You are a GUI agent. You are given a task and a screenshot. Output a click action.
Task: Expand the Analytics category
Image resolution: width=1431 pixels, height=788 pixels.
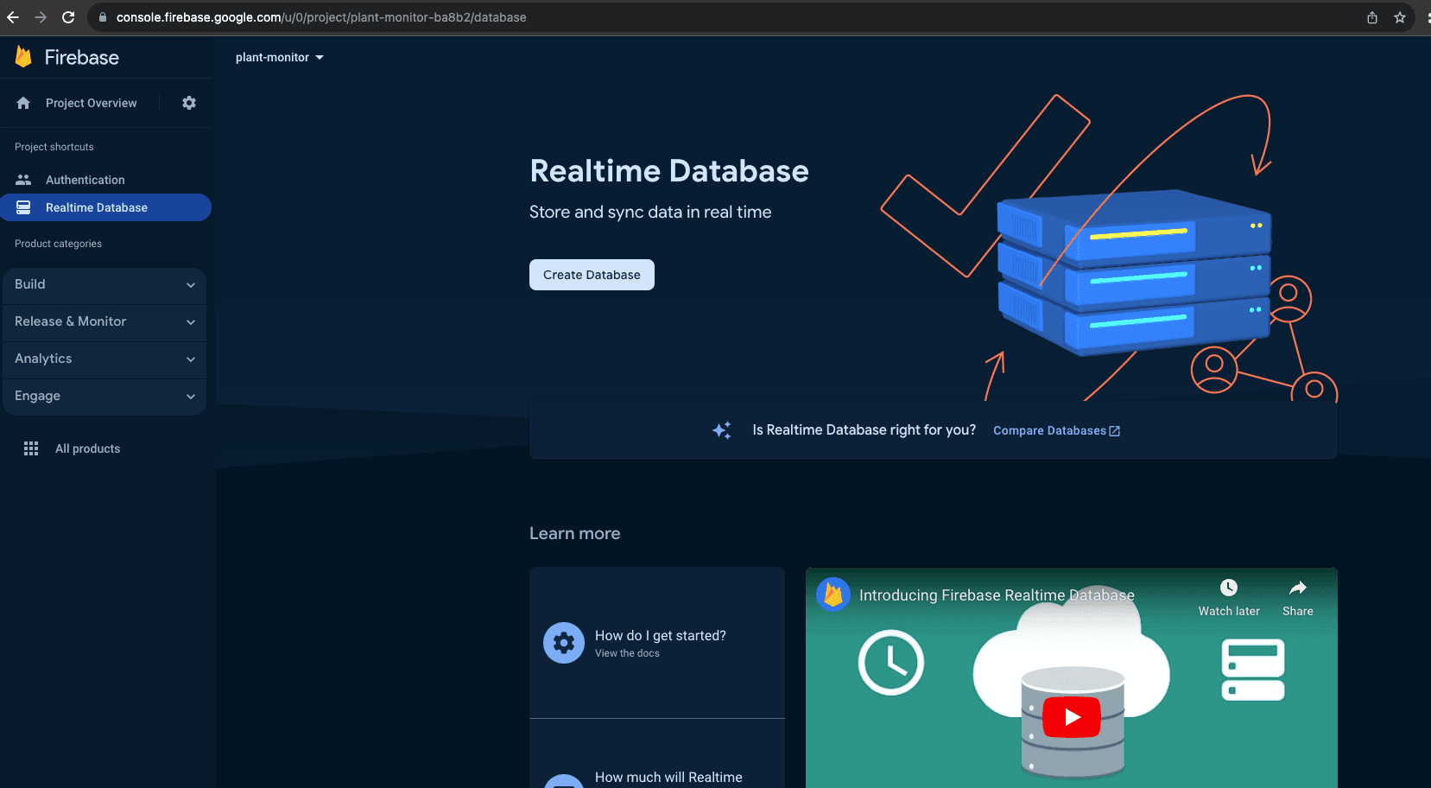[x=104, y=359]
